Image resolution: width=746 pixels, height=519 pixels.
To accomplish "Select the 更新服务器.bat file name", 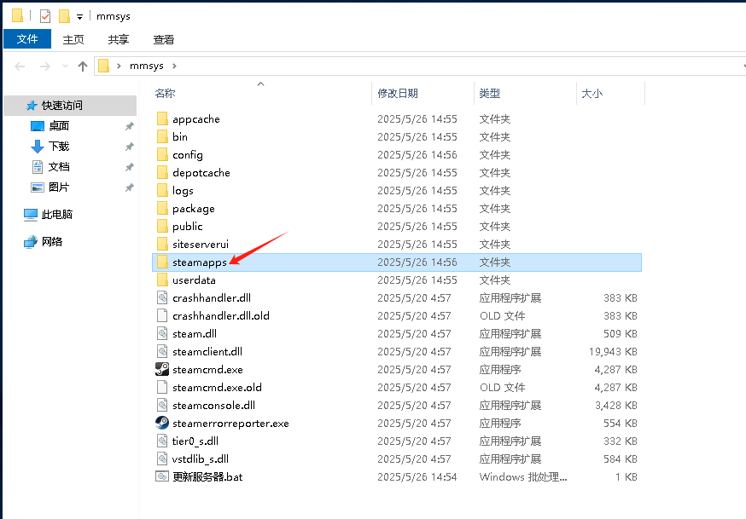I will (207, 476).
